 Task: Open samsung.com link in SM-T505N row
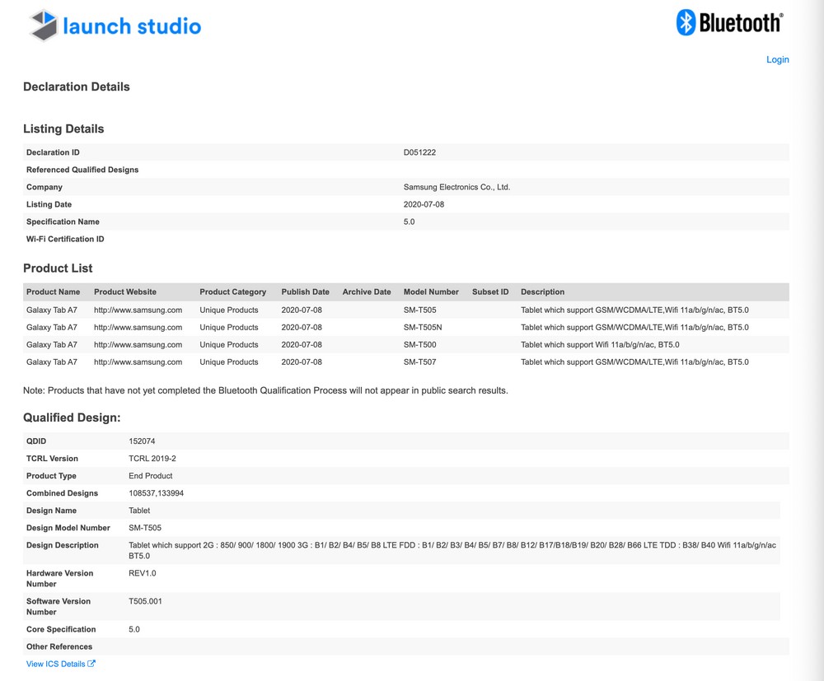click(x=138, y=327)
